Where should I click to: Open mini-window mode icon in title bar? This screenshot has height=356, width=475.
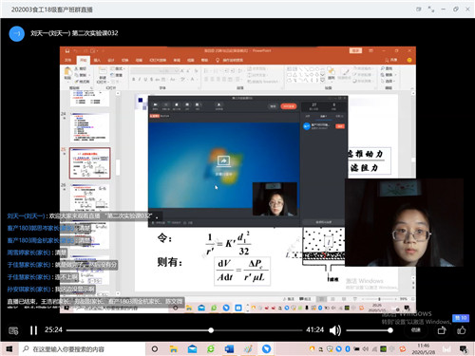pos(419,9)
